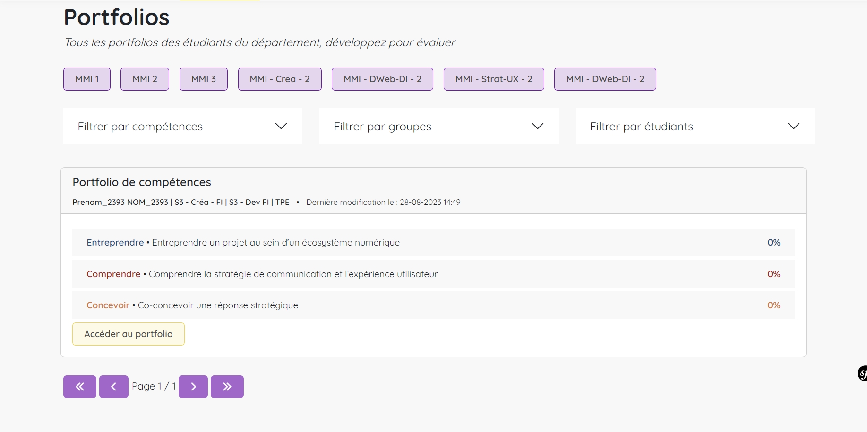Filter by the MMI - Crea - 2 tag
The width and height of the screenshot is (867, 432).
click(280, 79)
